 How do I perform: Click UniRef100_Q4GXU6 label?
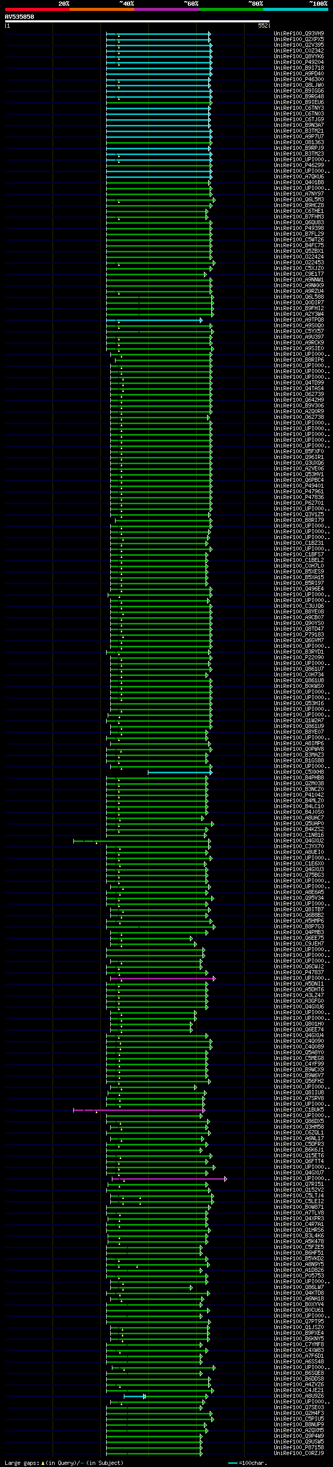tap(299, 1007)
